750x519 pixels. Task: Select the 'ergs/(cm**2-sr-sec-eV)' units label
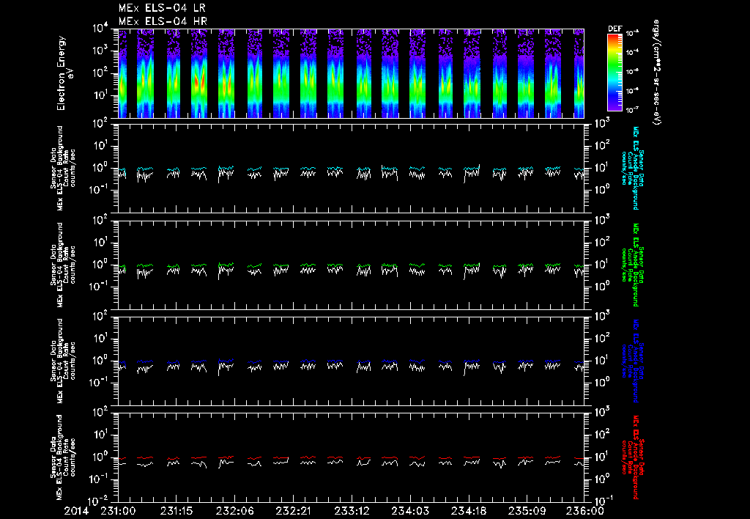pyautogui.click(x=657, y=73)
